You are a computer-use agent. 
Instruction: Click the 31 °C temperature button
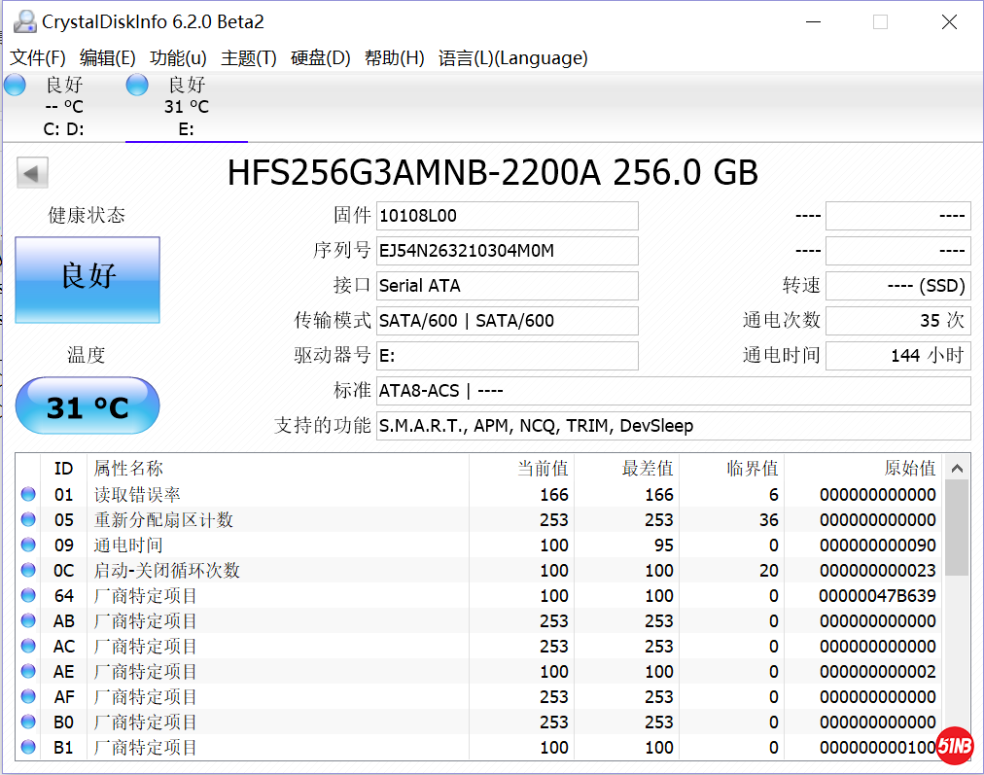87,405
